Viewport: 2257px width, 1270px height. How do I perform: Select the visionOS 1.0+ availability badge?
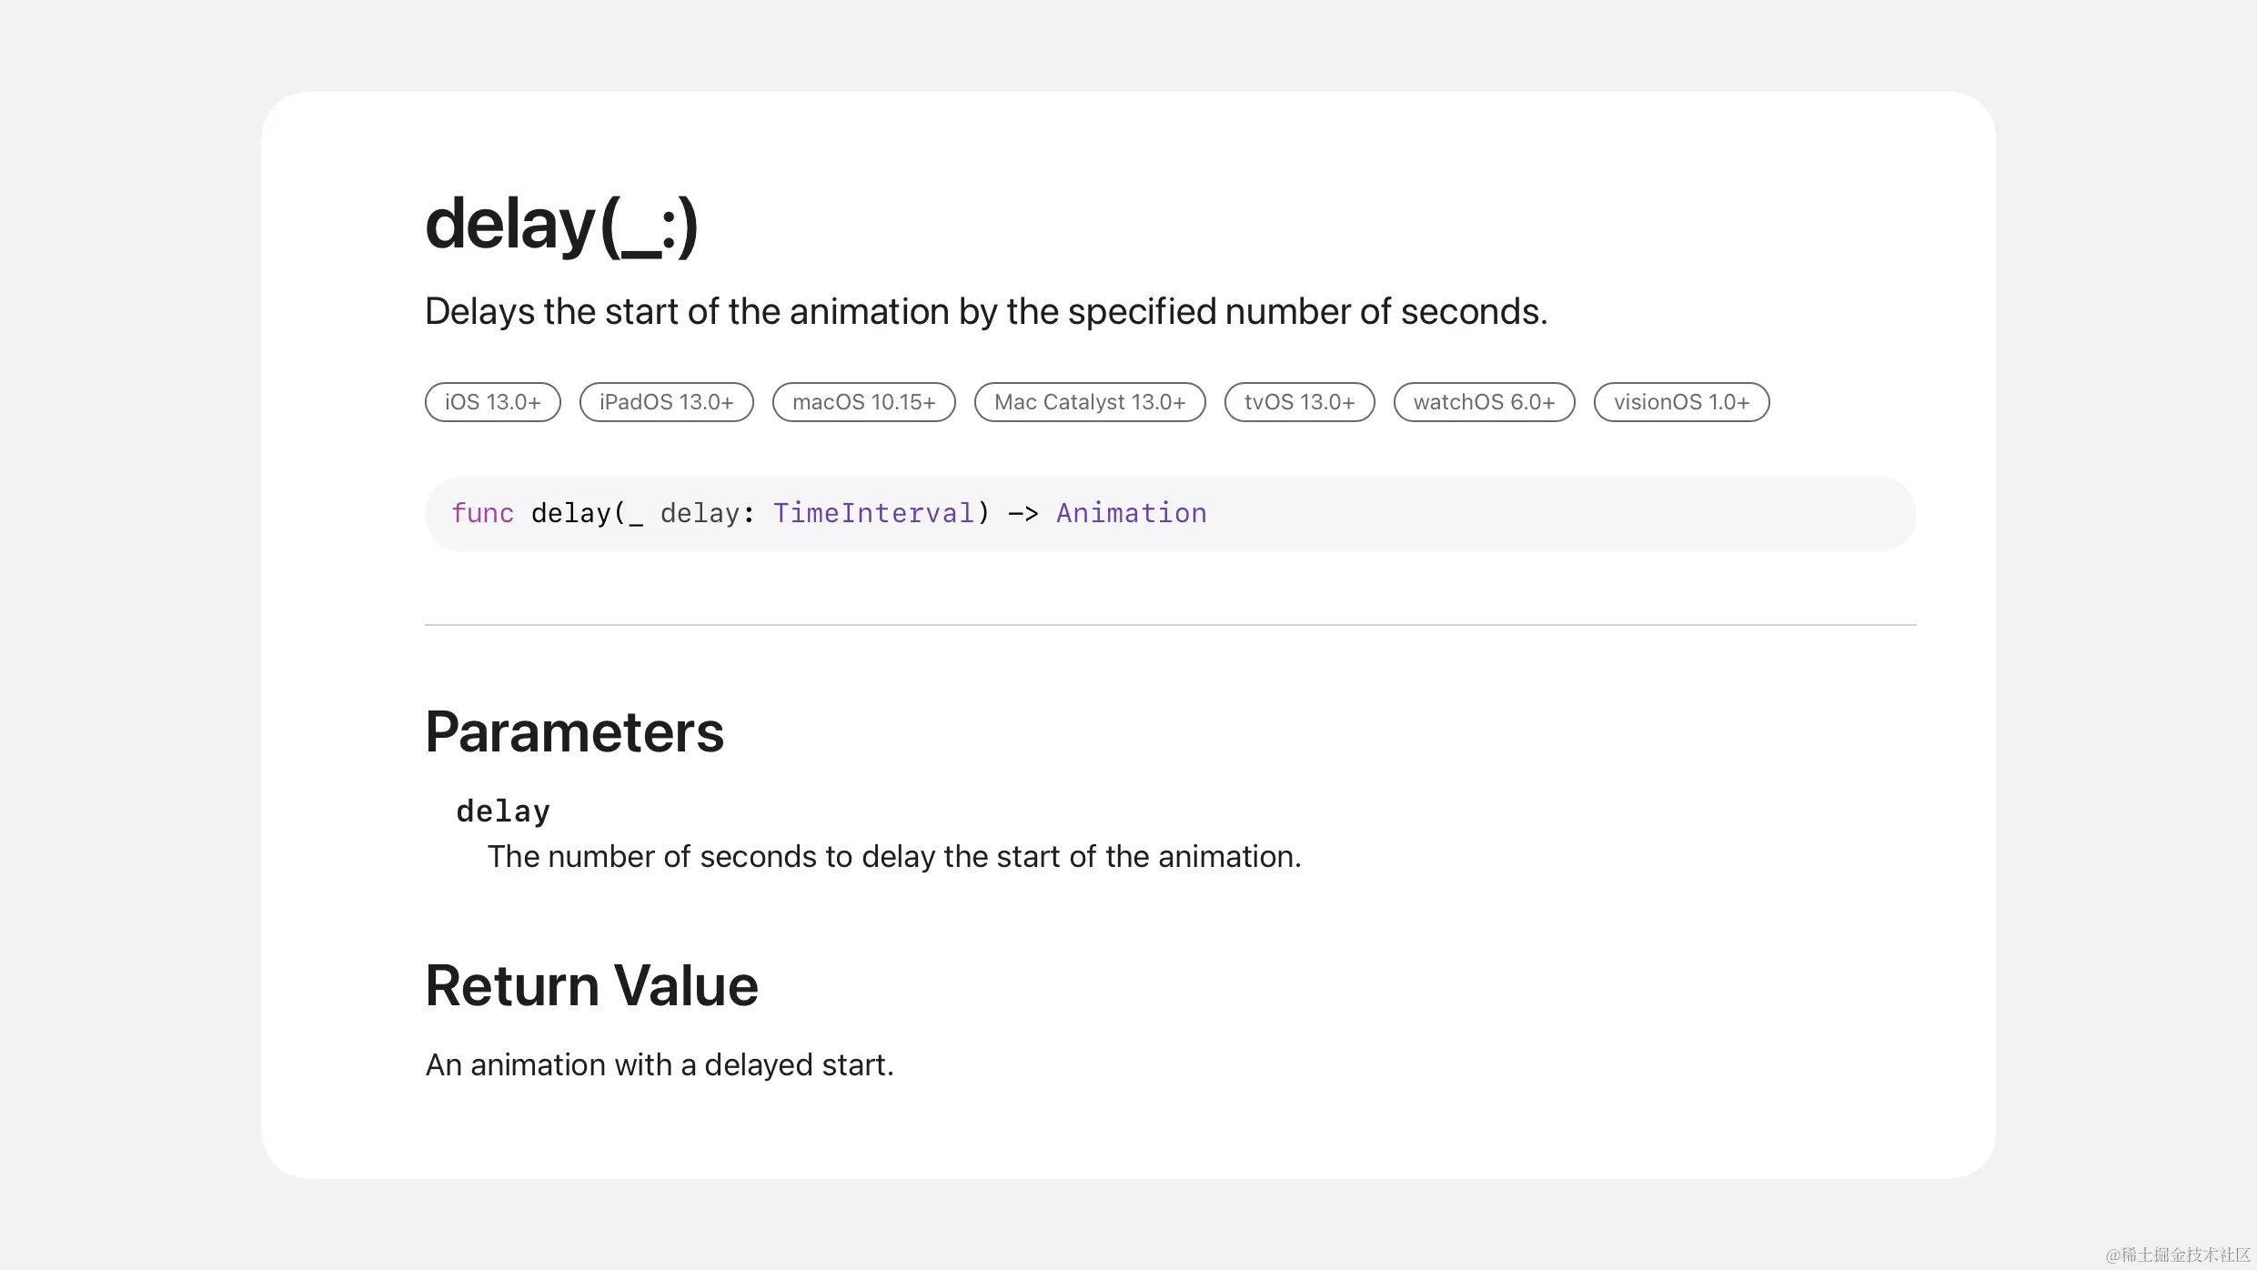point(1680,402)
